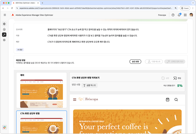
Task: Click the 샘플 텍스트 change chip
Action: 89,85
